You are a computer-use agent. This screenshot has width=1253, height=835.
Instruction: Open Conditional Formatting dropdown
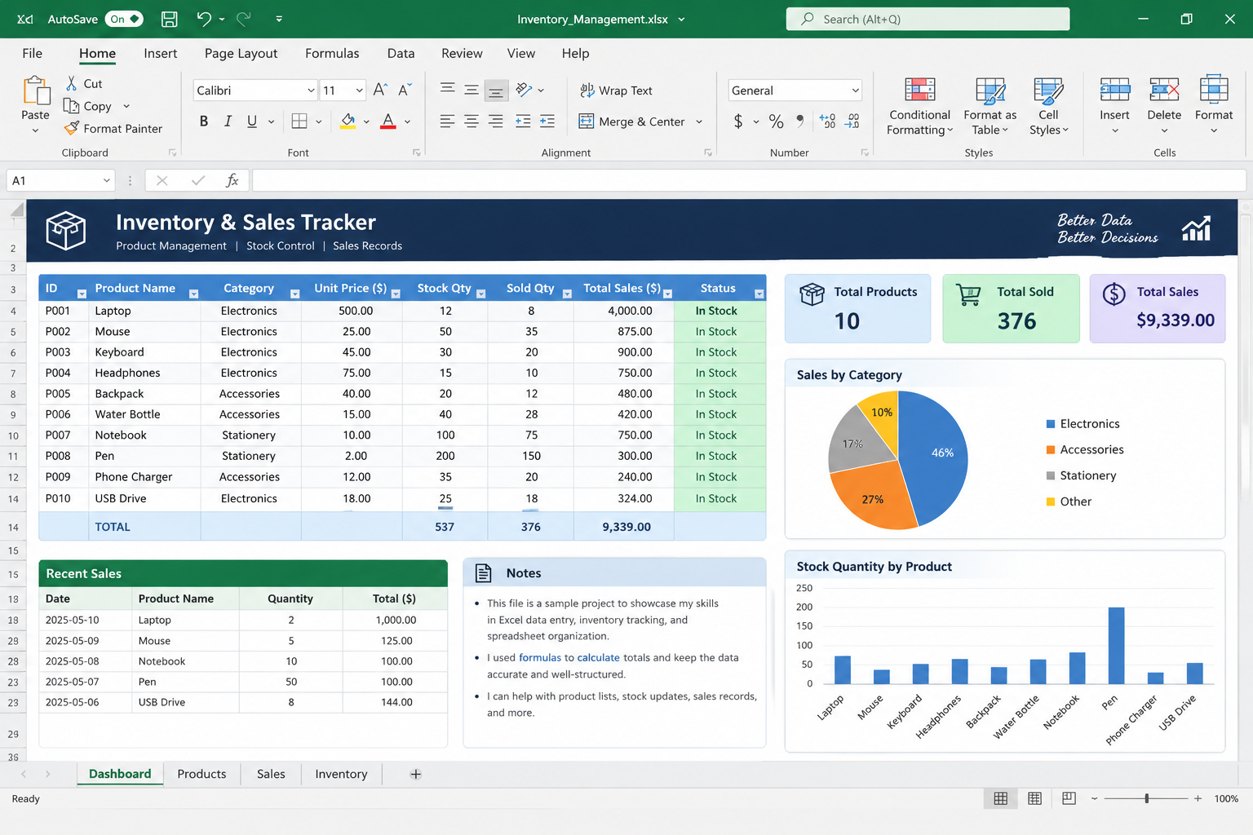919,107
